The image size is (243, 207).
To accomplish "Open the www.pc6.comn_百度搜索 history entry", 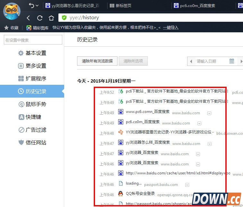I will [148, 112].
